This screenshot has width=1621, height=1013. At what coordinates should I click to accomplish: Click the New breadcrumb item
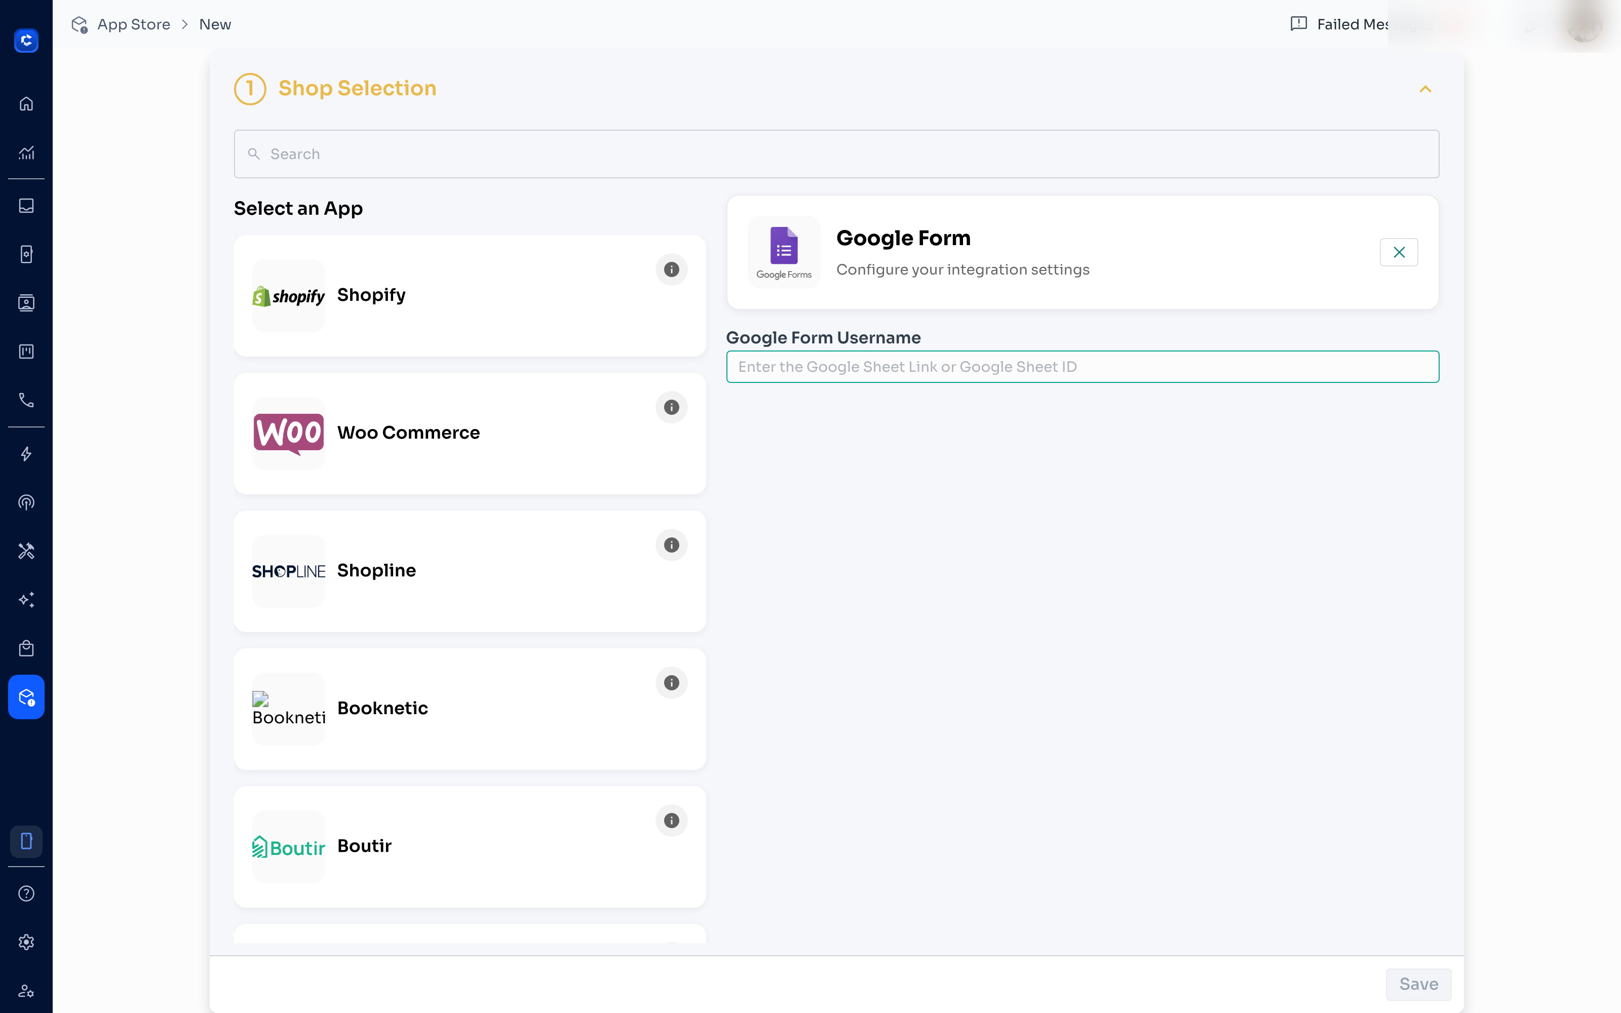[215, 24]
